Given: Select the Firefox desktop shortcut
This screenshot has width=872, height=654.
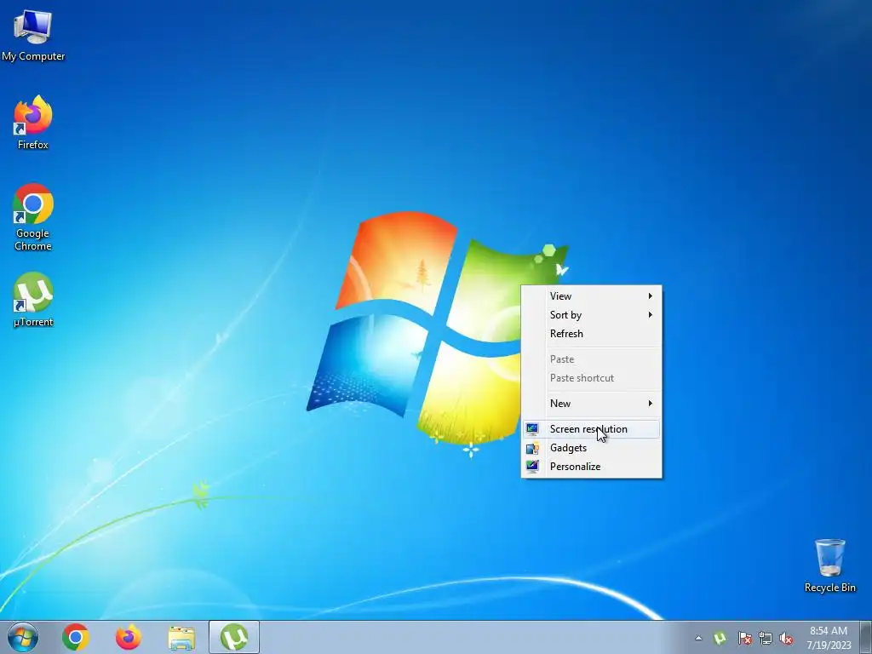Looking at the screenshot, I should (33, 123).
